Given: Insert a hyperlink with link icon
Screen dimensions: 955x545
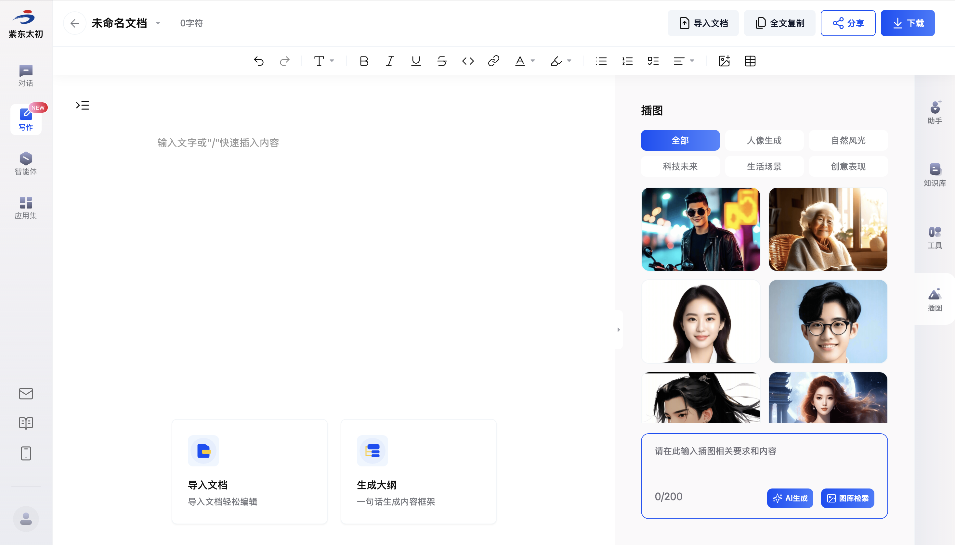Looking at the screenshot, I should click(x=494, y=61).
